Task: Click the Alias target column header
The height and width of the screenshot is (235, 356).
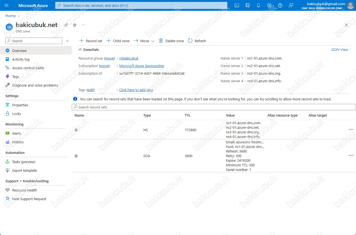Action: (318, 115)
